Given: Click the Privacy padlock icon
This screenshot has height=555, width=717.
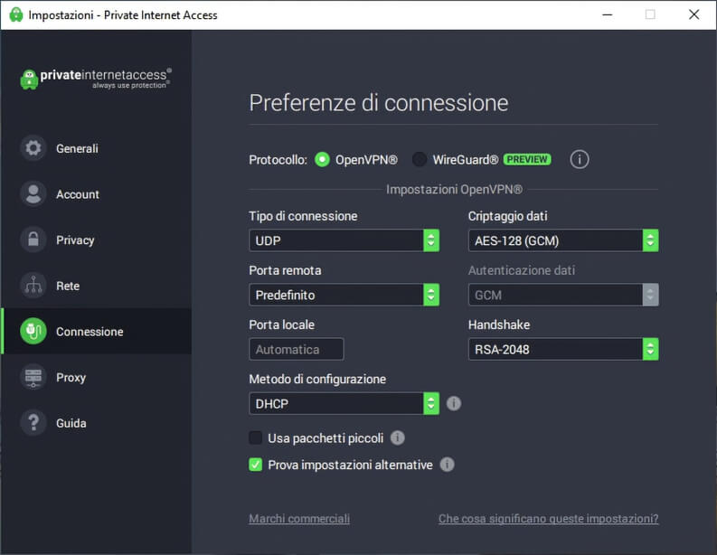Looking at the screenshot, I should point(33,240).
